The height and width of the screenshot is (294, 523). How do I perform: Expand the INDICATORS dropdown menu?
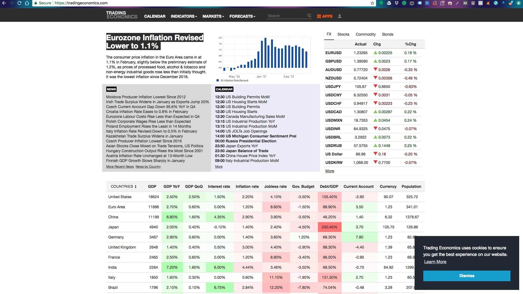tap(184, 16)
